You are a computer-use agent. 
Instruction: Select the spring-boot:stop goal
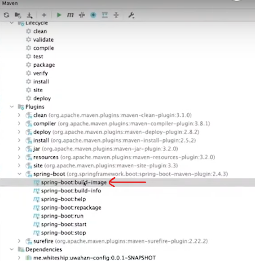click(x=63, y=233)
